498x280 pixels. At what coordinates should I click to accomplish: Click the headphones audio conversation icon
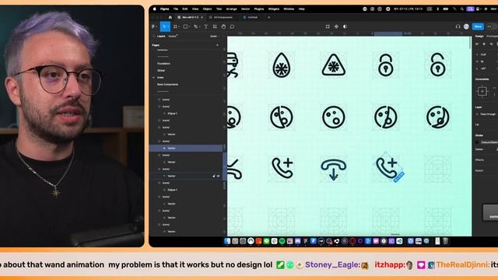[x=458, y=26]
